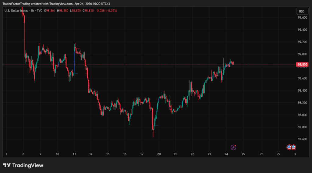Click date 7 on time axis
The height and width of the screenshot is (173, 312).
tap(6, 154)
